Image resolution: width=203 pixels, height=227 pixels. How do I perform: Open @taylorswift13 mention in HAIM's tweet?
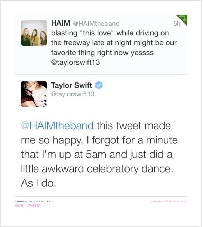pos(75,62)
